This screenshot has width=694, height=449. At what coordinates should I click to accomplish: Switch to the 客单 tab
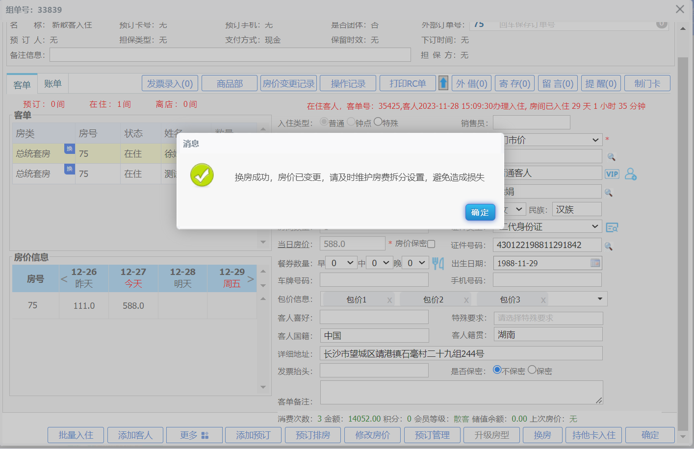22,85
